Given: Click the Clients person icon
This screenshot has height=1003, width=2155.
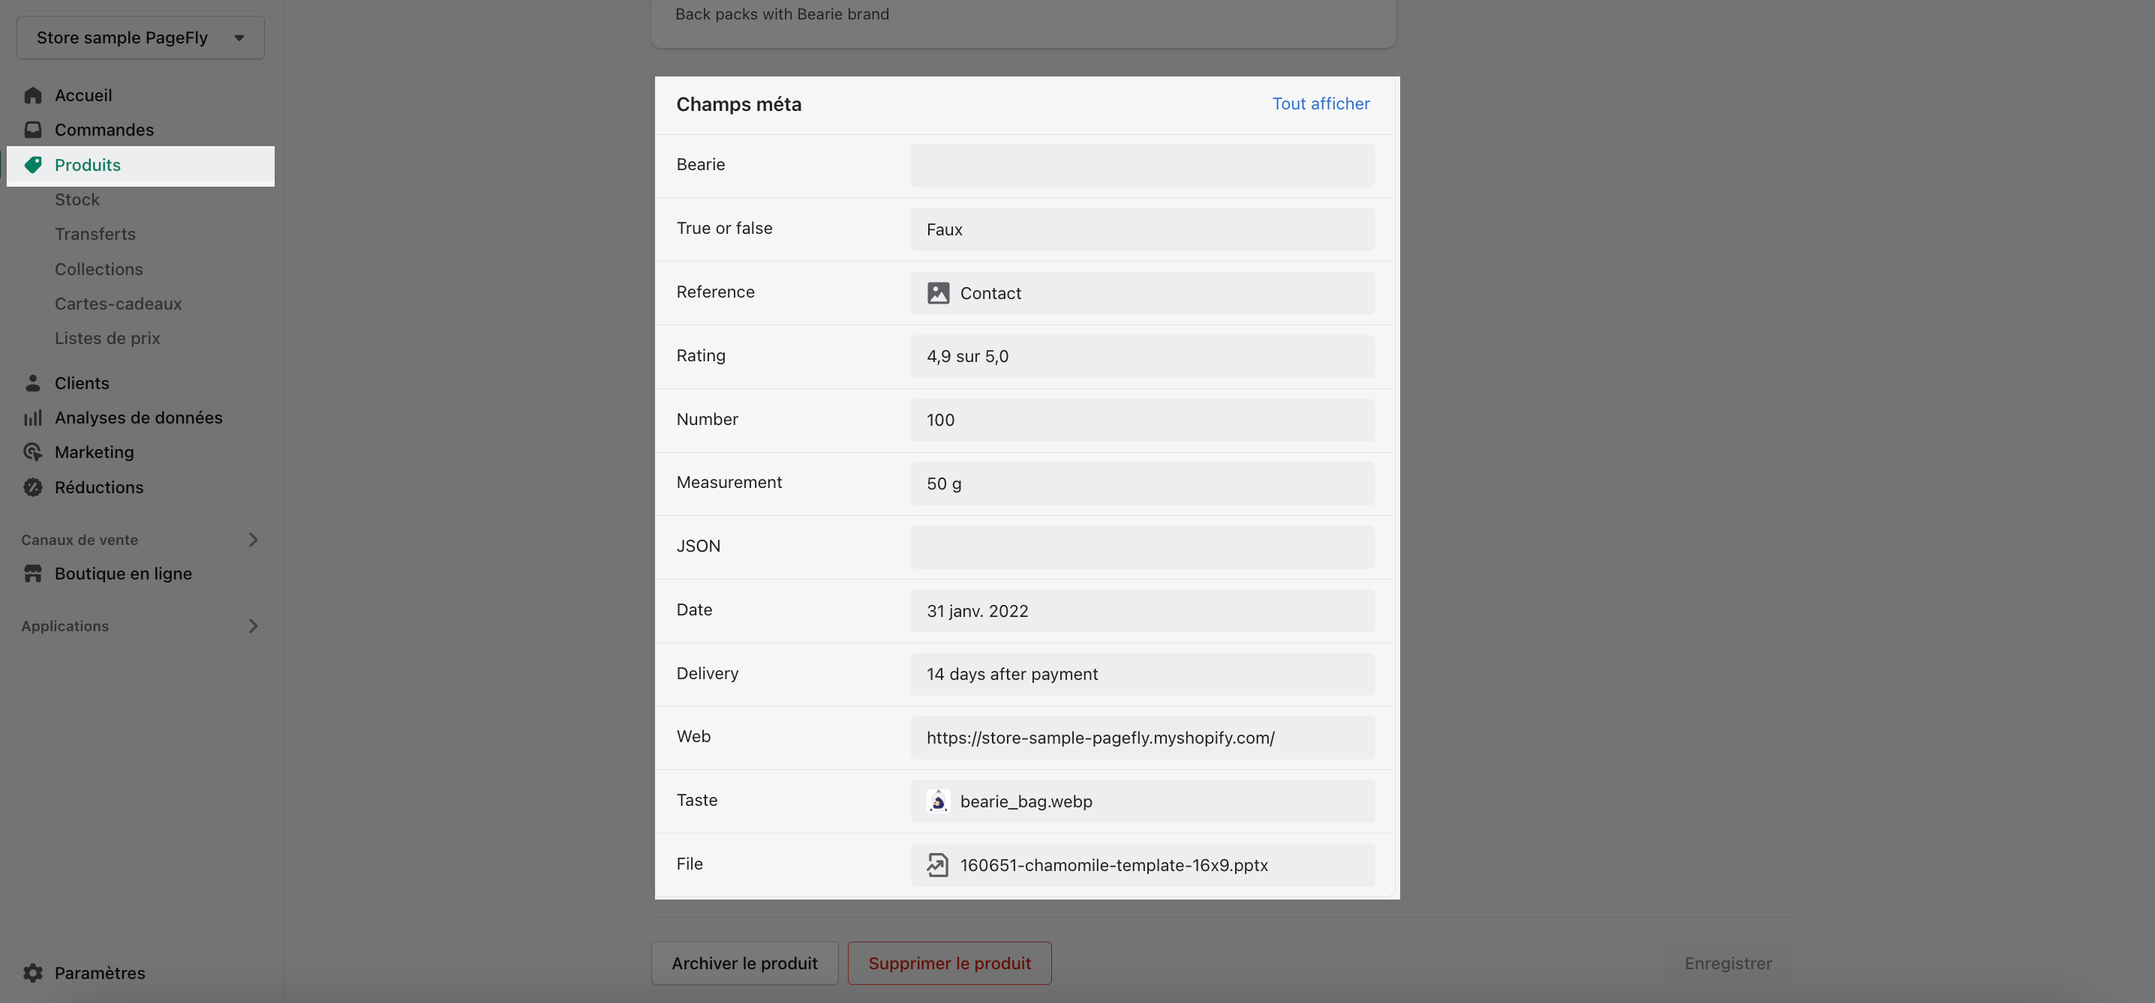Looking at the screenshot, I should [32, 383].
